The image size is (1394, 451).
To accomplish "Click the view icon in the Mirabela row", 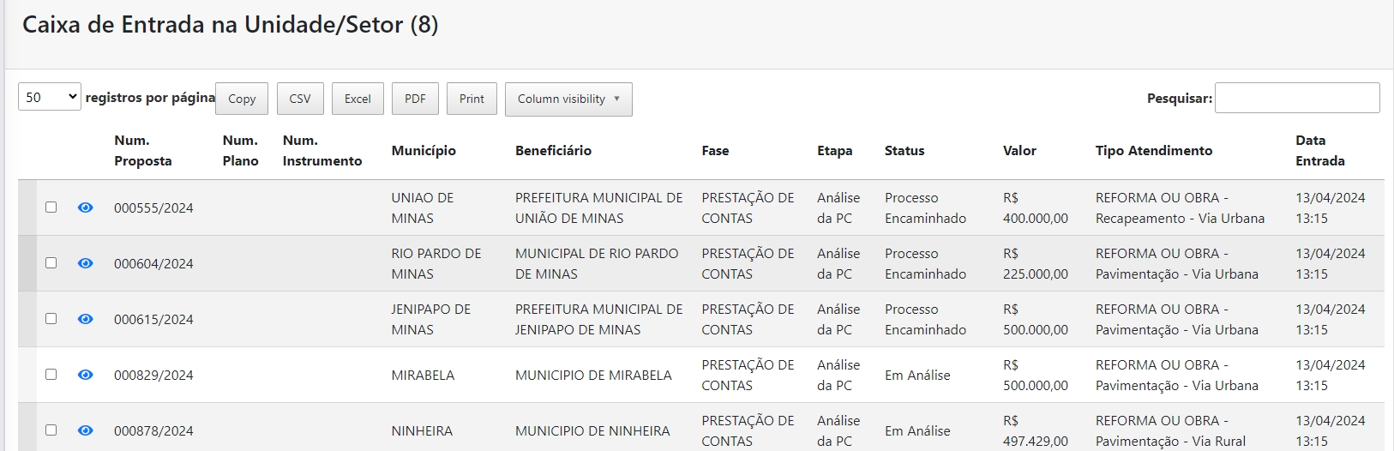I will point(85,375).
